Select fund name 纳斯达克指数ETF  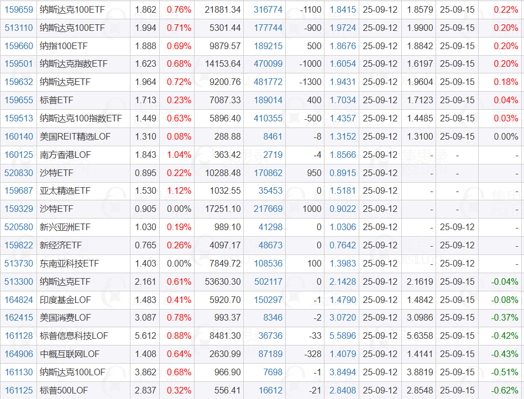(x=74, y=63)
